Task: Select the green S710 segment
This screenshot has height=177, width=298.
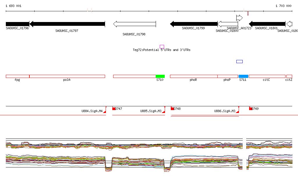Action: [160, 76]
